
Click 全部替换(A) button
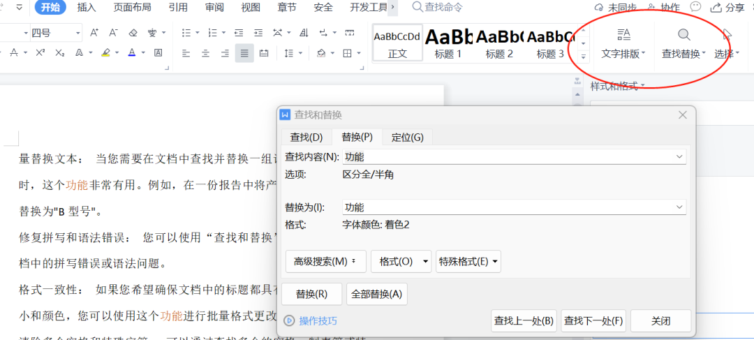coord(376,295)
